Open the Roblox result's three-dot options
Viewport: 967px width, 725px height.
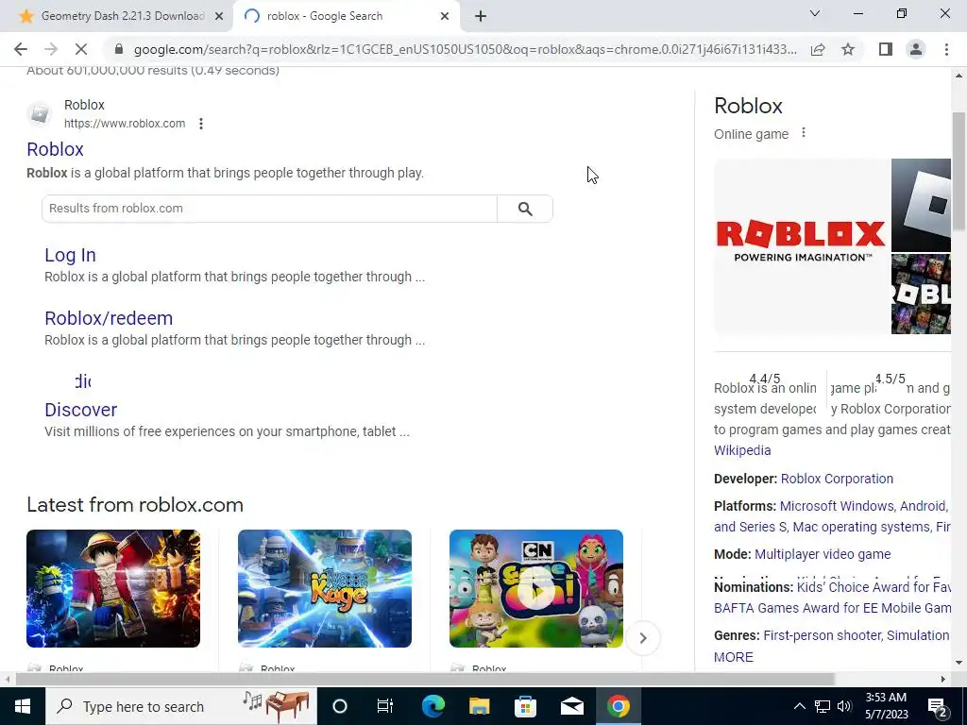point(201,124)
